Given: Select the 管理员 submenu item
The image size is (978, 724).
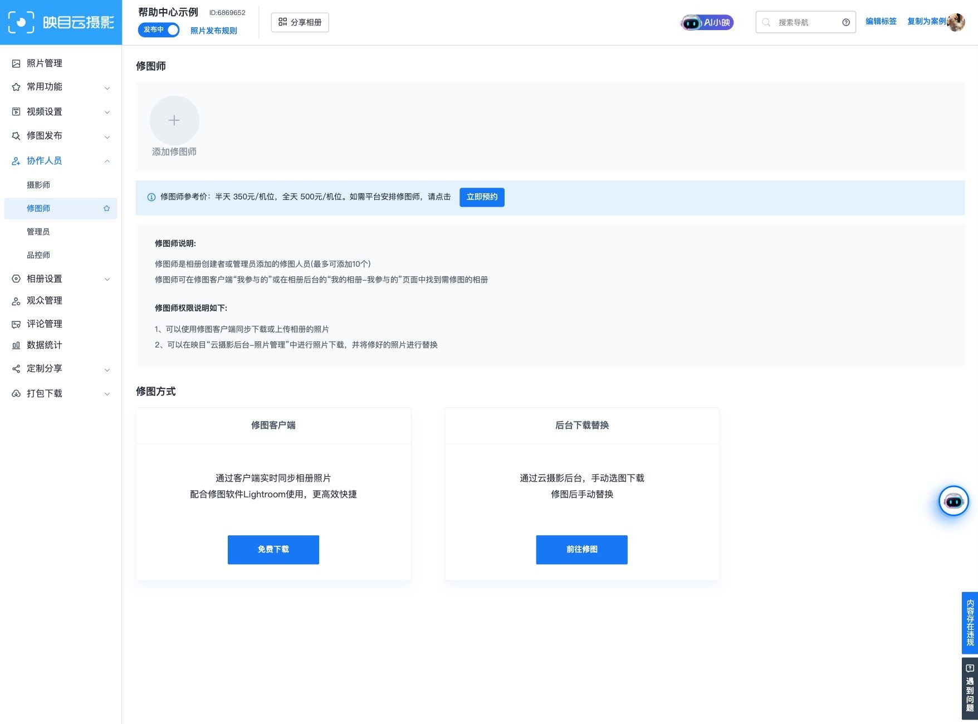Looking at the screenshot, I should click(38, 232).
